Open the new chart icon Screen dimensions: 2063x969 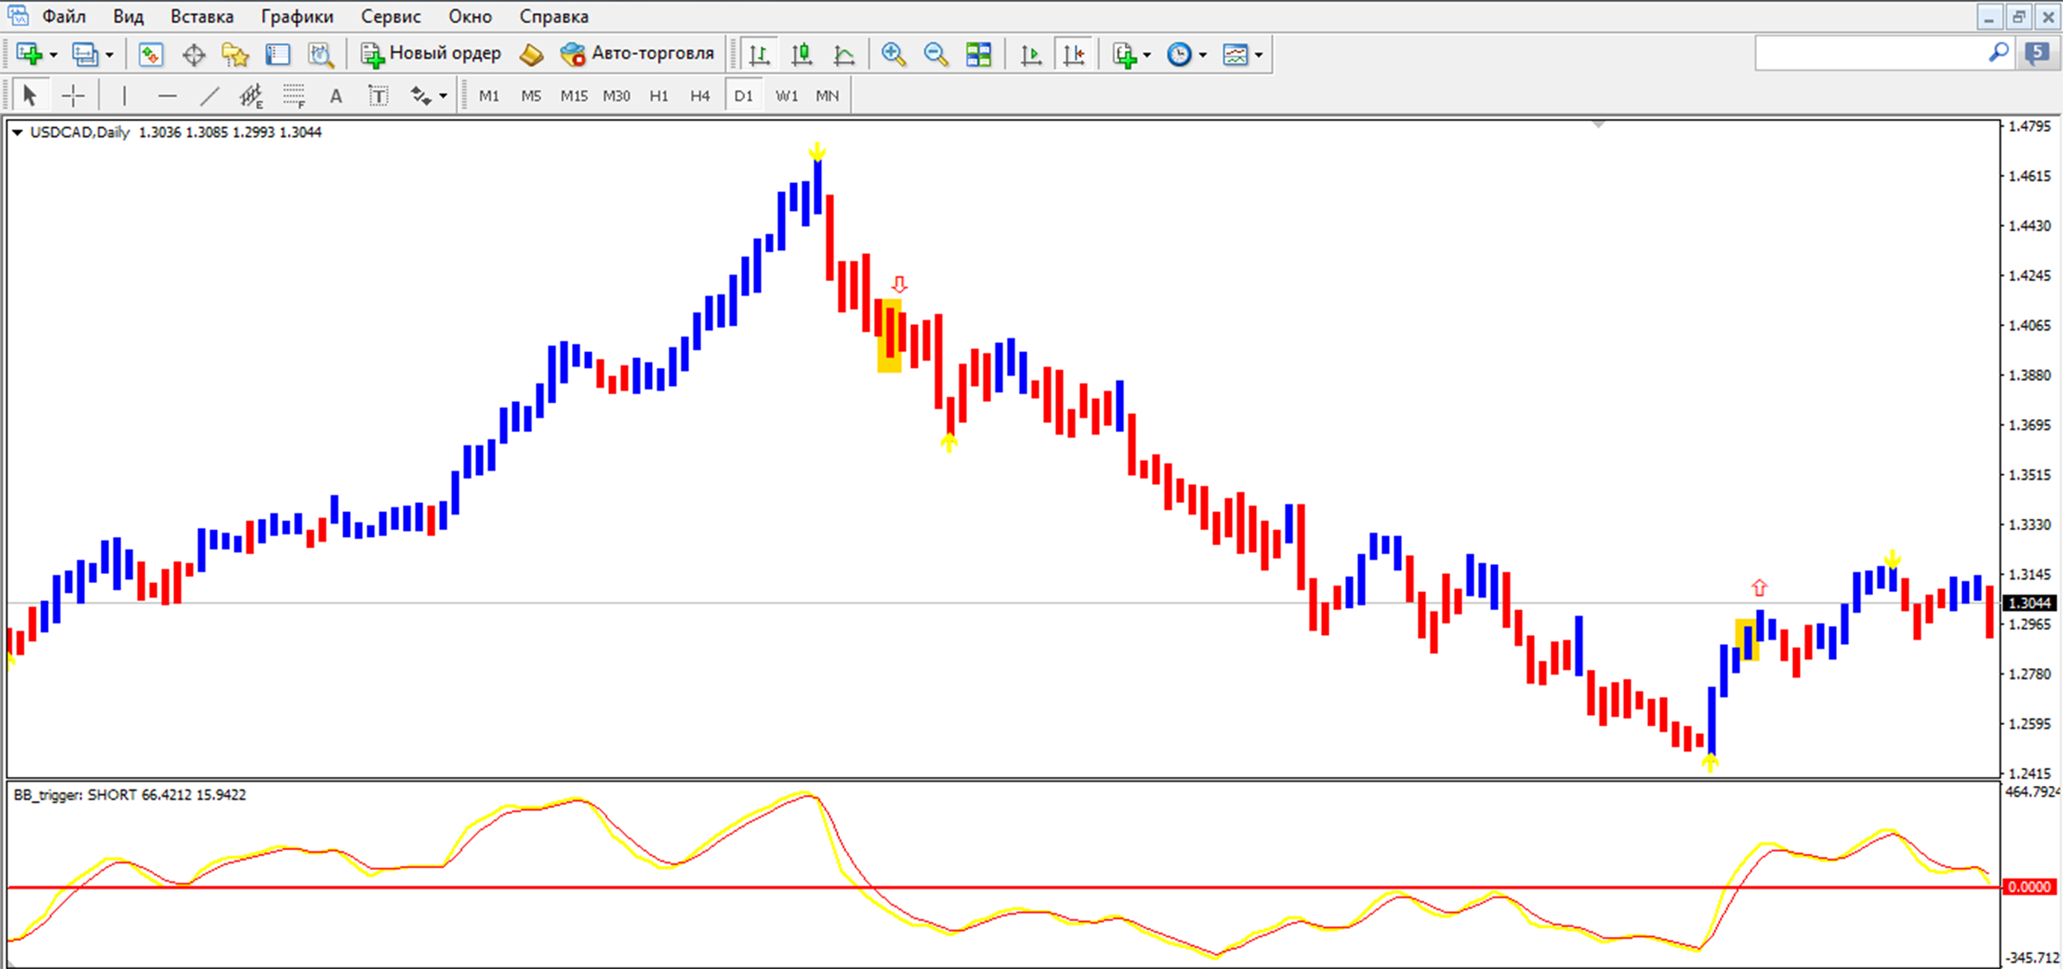tap(29, 54)
